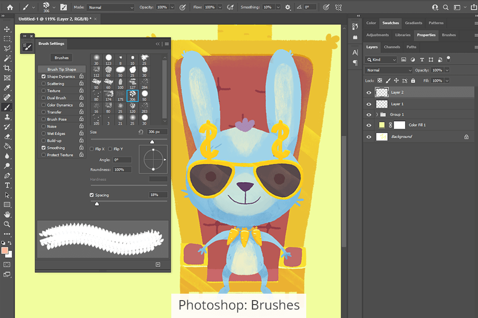Check the Flip X option
This screenshot has height=318, width=478.
click(92, 149)
